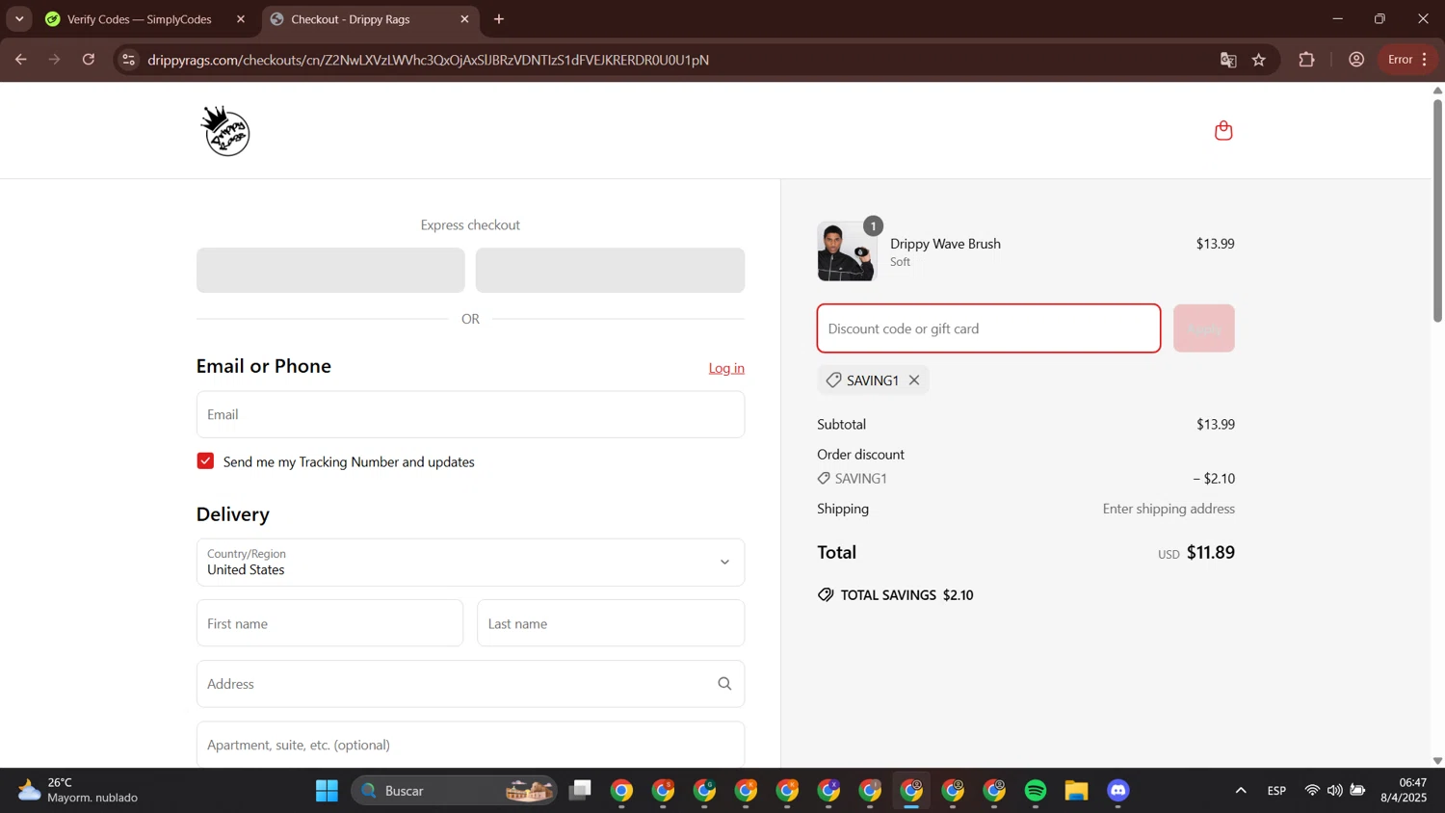Click the Enter shipping address text
The image size is (1445, 813).
pos(1169,509)
